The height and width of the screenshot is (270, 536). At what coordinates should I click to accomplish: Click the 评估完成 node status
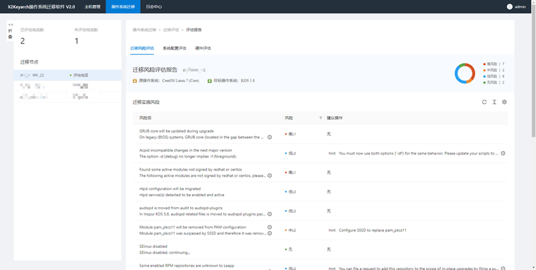point(80,75)
